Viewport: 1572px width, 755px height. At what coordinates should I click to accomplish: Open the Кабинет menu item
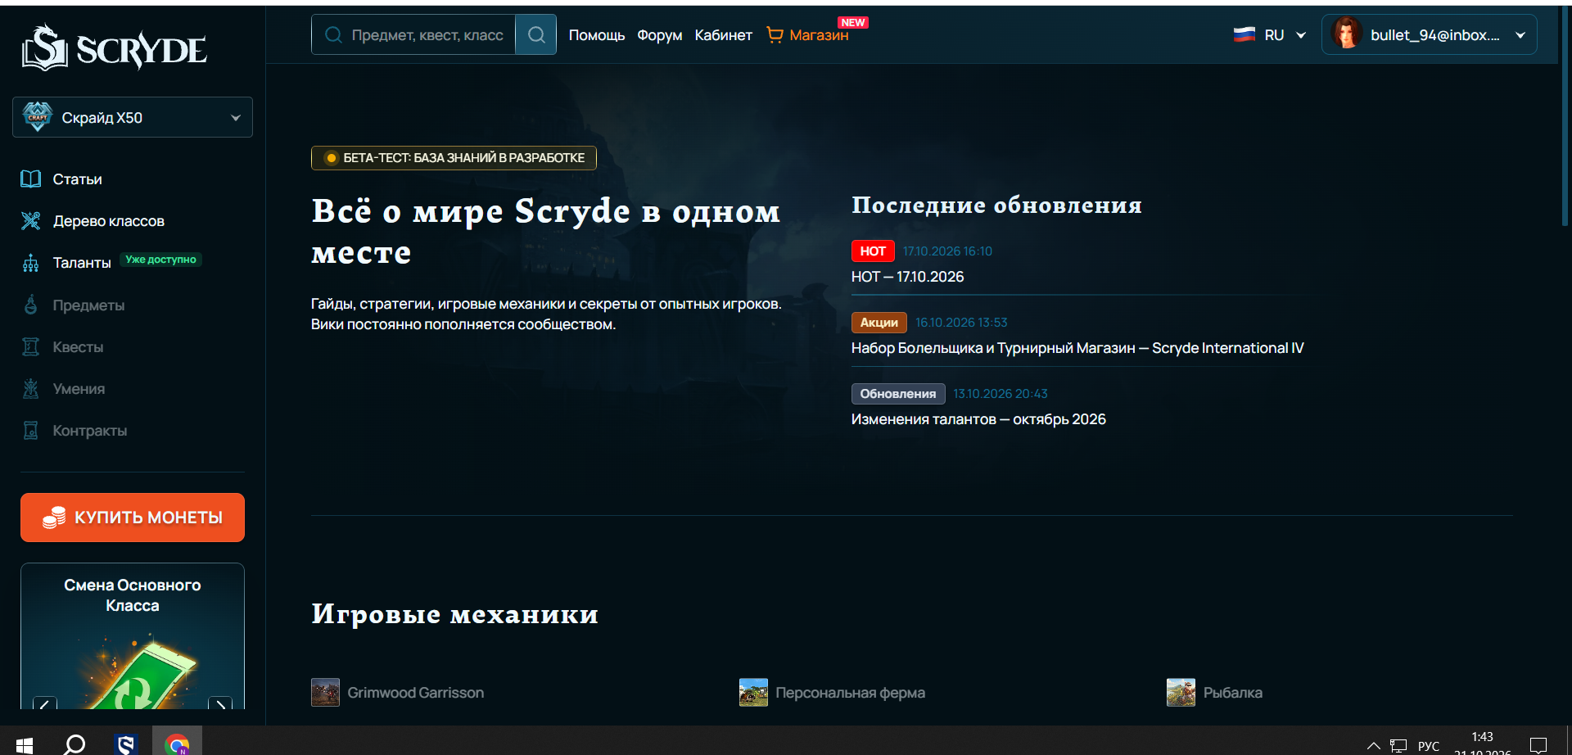(x=723, y=35)
